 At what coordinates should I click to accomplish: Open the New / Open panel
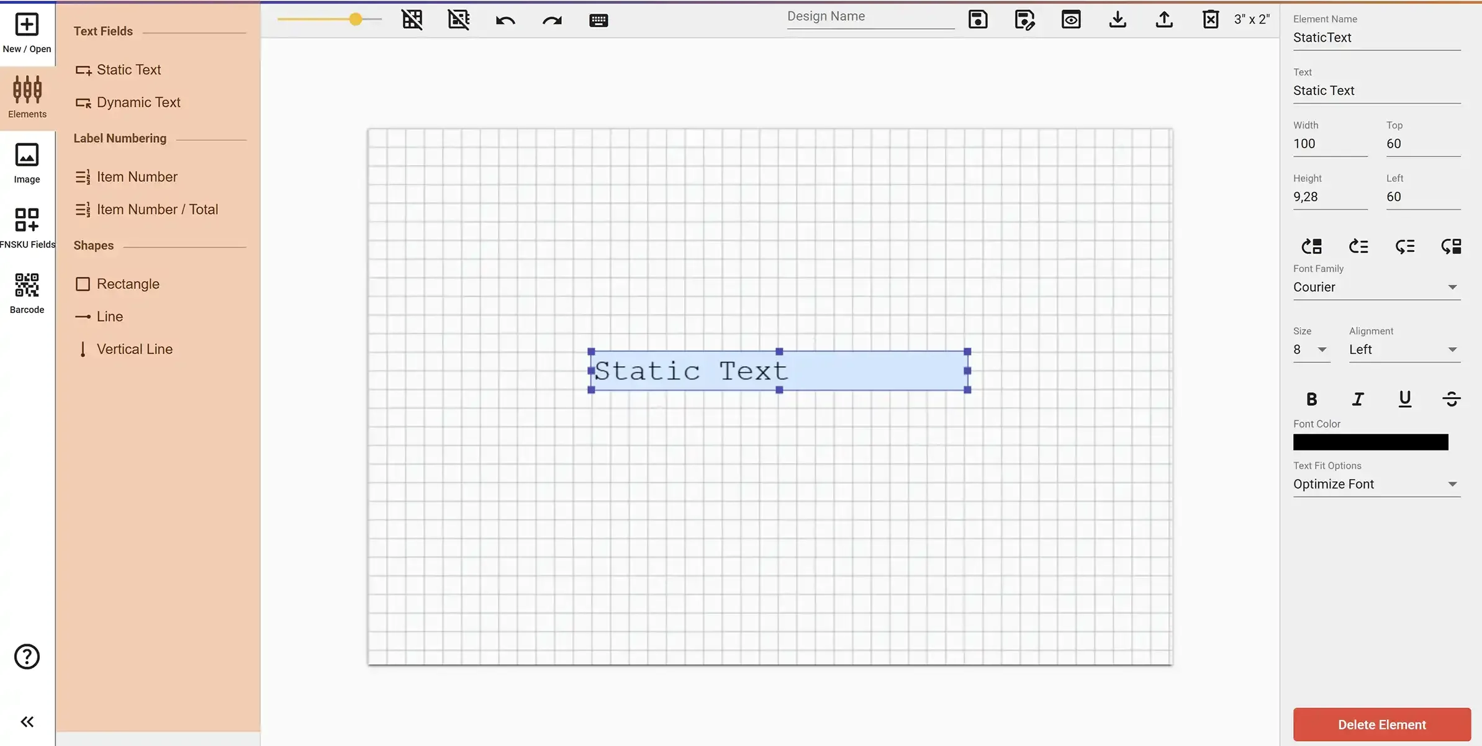tap(27, 33)
